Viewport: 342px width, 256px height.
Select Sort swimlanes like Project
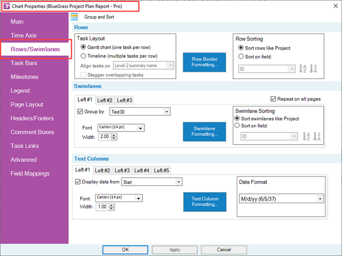pyautogui.click(x=237, y=119)
